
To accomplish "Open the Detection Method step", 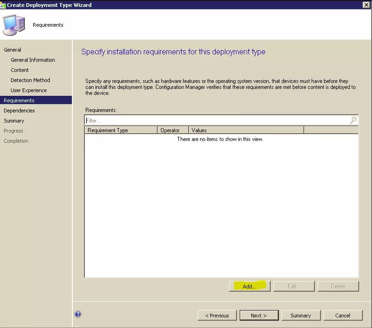I will tap(30, 80).
